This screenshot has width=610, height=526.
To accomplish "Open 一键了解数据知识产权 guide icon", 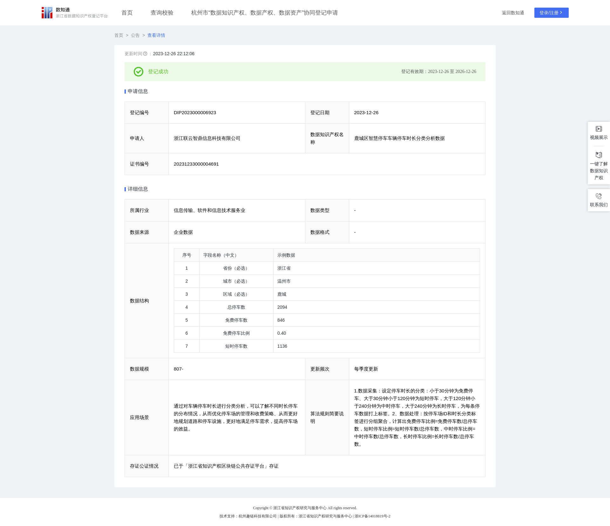I will point(599,155).
